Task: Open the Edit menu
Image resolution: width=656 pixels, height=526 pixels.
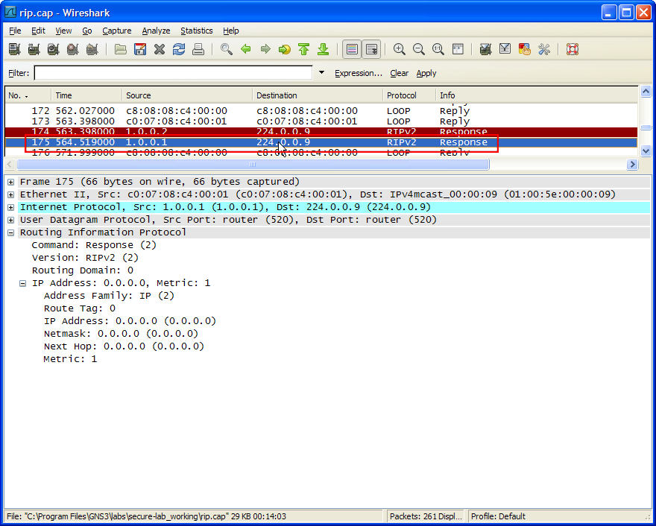Action: tap(38, 31)
